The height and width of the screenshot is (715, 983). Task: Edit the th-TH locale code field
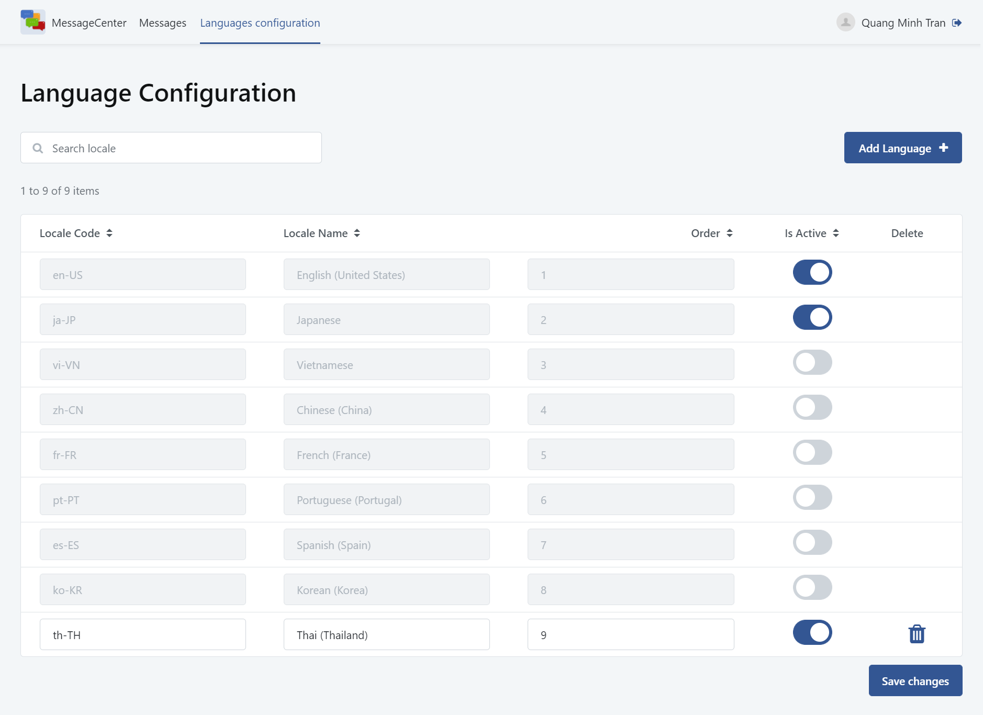point(143,634)
